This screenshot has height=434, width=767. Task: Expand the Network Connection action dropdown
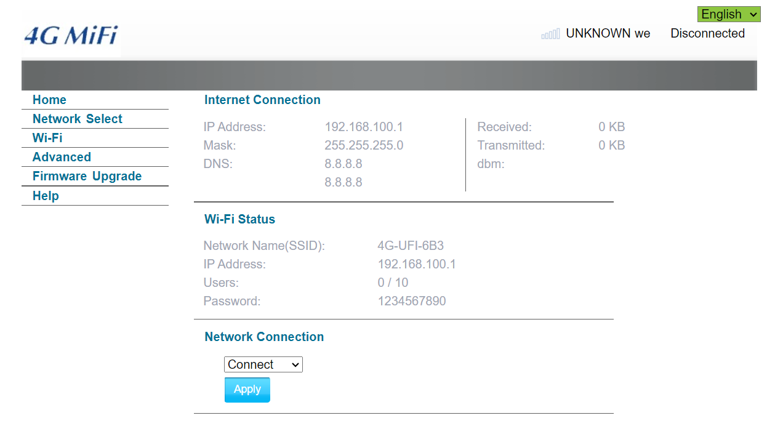[263, 364]
